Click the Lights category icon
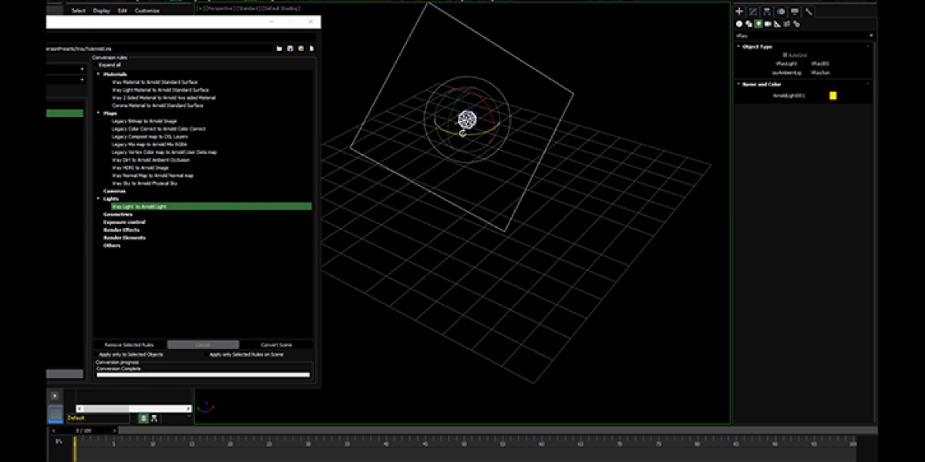925x462 pixels. pyautogui.click(x=758, y=24)
